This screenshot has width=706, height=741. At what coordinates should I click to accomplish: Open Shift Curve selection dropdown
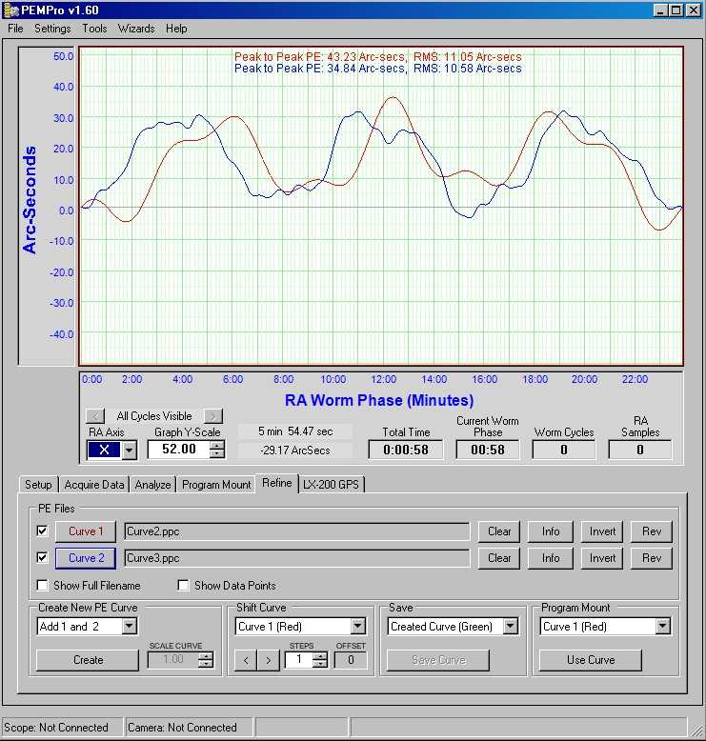(x=358, y=626)
